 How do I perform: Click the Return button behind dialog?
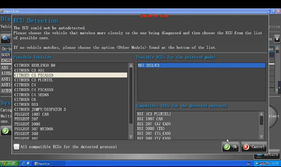(267, 154)
